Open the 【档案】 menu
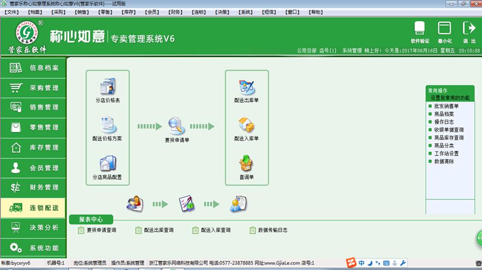 tap(35, 12)
